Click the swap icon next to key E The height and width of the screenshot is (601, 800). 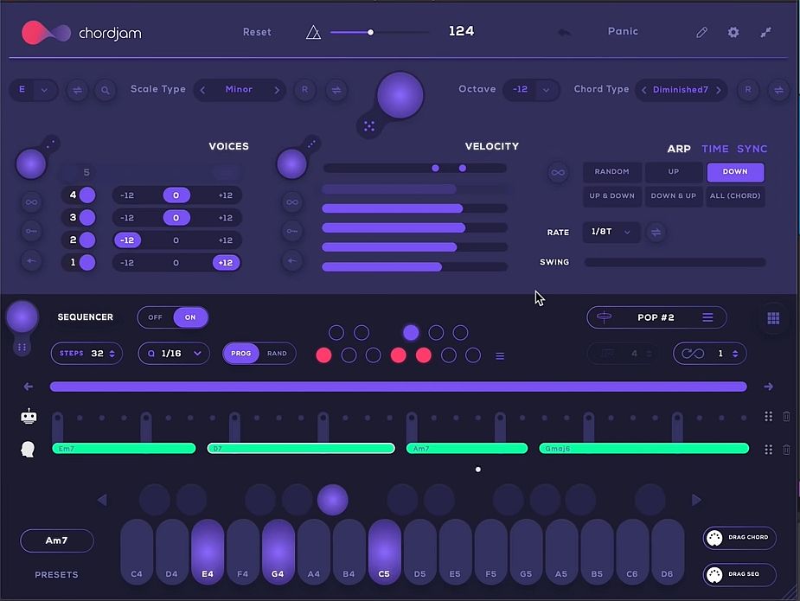click(77, 90)
